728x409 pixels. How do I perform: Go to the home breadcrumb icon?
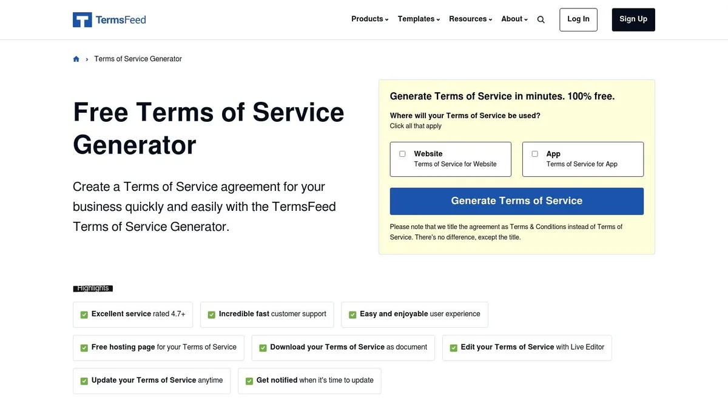pyautogui.click(x=76, y=59)
